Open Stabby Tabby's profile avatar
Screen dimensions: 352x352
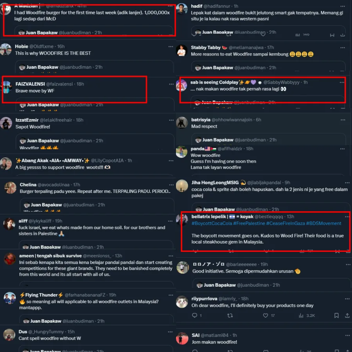[181, 50]
